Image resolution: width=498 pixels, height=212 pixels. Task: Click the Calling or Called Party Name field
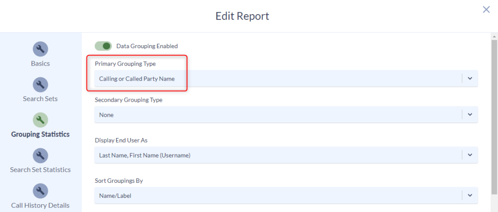(286, 78)
